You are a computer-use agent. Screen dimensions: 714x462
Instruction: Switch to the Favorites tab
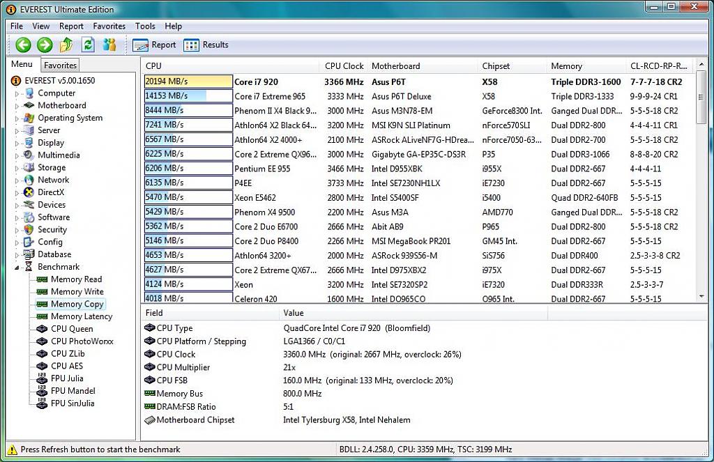coord(60,65)
